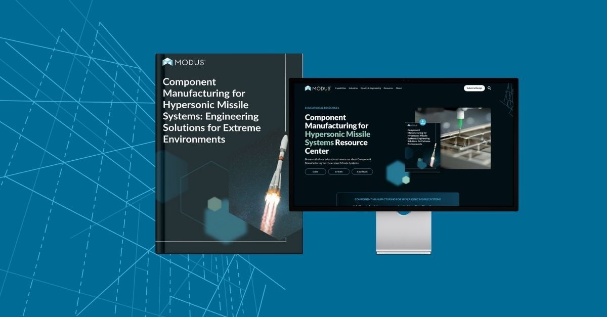Select the ebook cover thumbnail on the webpage

coord(420,147)
